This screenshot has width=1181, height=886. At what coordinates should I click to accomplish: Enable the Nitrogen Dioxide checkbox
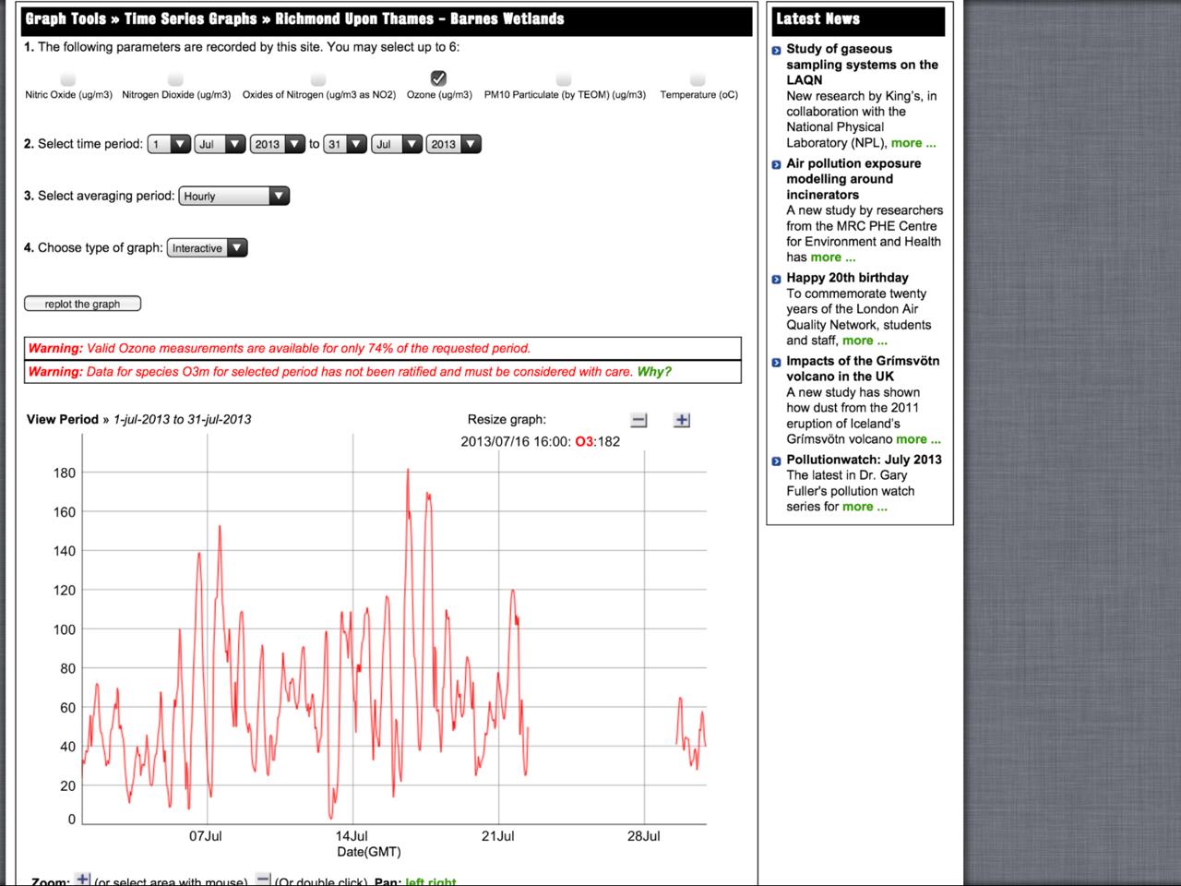coord(176,79)
